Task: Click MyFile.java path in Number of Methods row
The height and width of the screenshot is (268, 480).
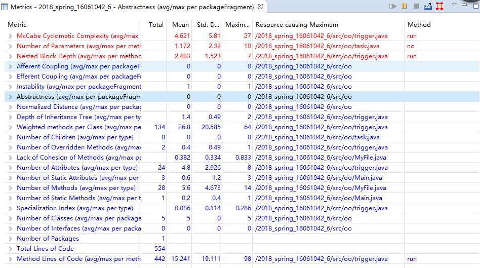Action: (x=321, y=187)
